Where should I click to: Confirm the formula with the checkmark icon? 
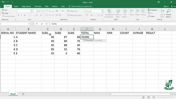pos(42,24)
